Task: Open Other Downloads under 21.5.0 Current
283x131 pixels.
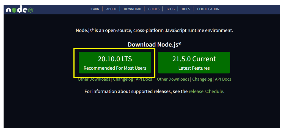Action: tap(173, 79)
